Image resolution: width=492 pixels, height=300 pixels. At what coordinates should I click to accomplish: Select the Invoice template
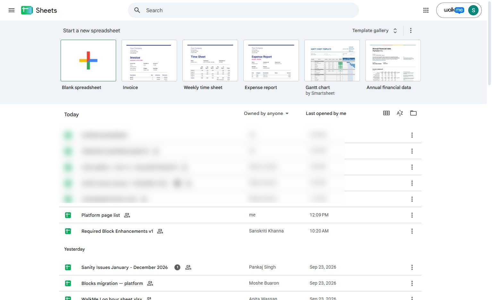(x=149, y=61)
